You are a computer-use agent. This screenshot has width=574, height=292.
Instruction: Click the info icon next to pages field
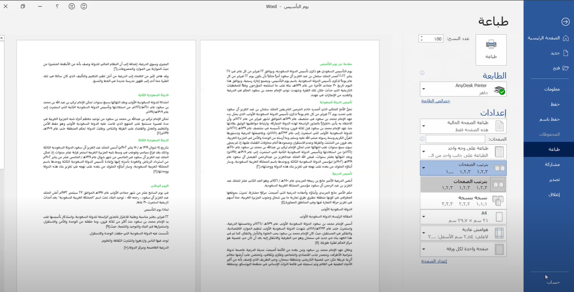point(422,138)
